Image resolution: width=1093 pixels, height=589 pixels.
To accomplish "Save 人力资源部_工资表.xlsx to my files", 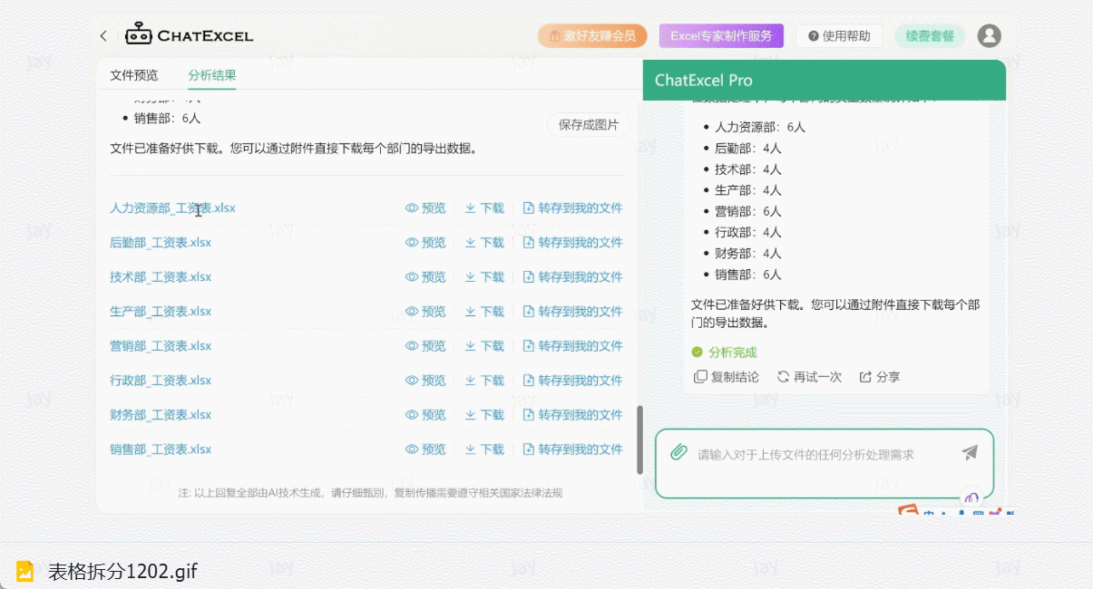I will pos(573,208).
